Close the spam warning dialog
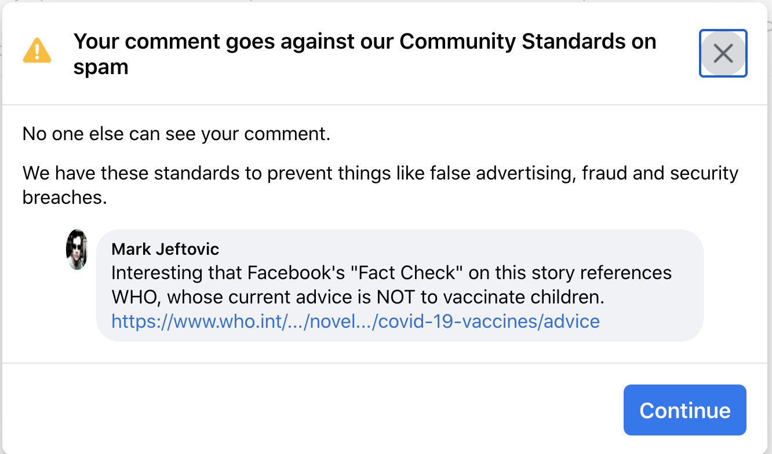Image resolution: width=772 pixels, height=454 pixels. (x=723, y=53)
